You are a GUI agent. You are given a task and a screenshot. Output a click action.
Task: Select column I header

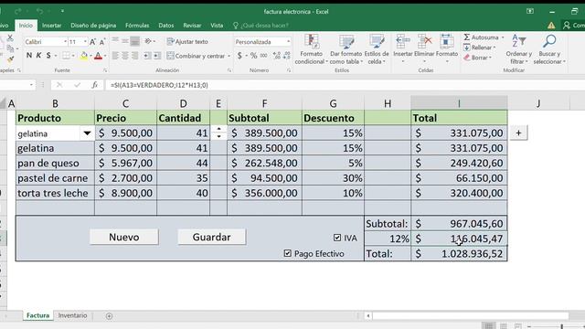[459, 103]
